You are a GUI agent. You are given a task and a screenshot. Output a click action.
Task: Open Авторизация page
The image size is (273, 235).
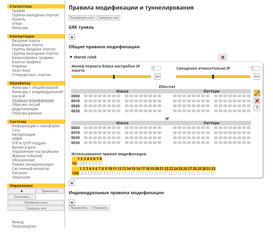coord(24,135)
